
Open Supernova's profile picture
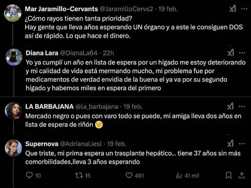pos(13,147)
